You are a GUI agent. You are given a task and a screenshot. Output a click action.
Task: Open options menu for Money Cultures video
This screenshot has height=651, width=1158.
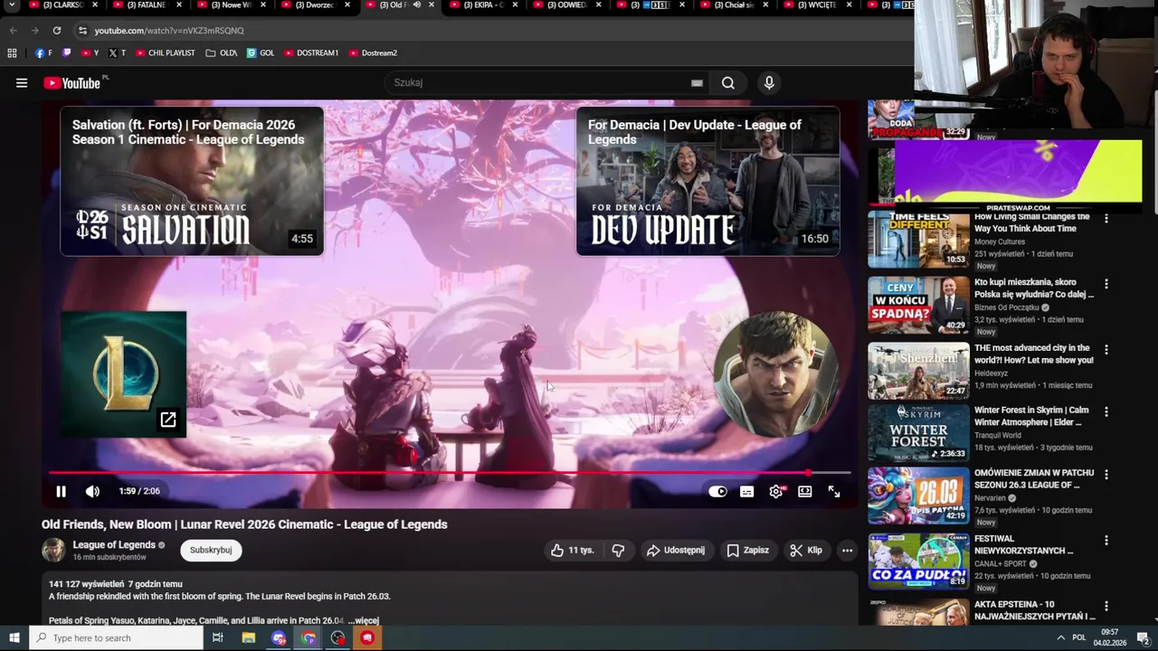point(1106,219)
